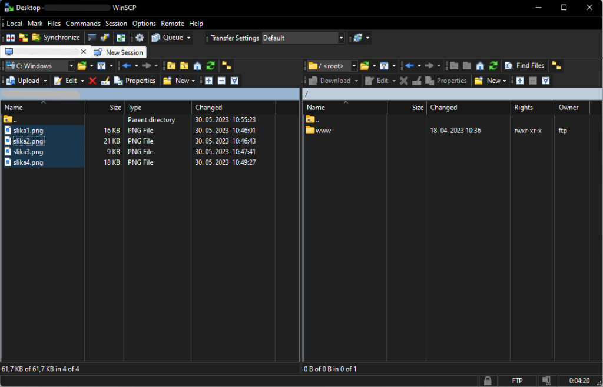The height and width of the screenshot is (387, 603).
Task: Click the remote directory tree icon
Action: [x=556, y=66]
